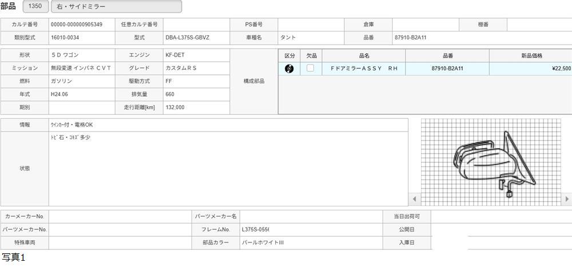Screen dimensions: 572x267
Task: Click the 品名 column header
Action: click(x=364, y=55)
